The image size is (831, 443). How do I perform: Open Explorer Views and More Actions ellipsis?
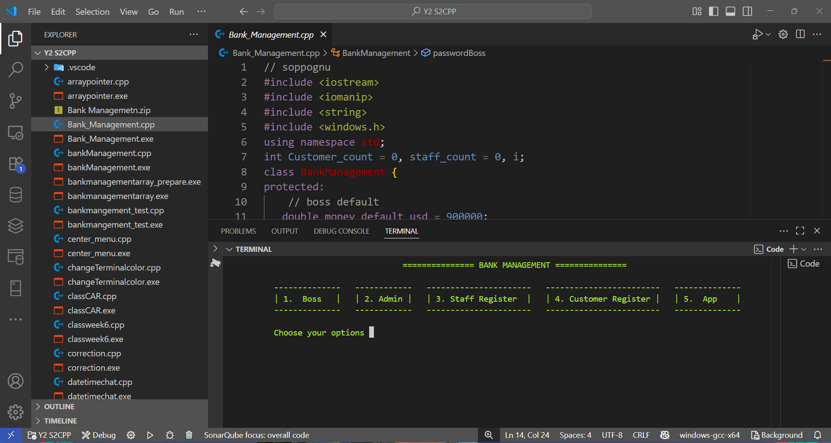[194, 34]
